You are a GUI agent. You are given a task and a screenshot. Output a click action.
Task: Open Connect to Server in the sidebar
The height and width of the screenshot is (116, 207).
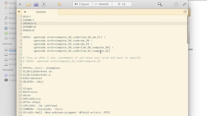[10, 80]
